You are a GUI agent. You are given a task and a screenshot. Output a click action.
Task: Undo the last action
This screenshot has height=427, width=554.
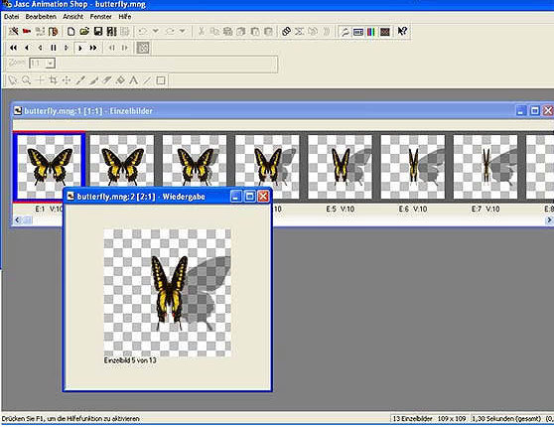coord(143,32)
